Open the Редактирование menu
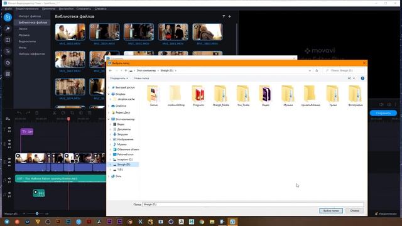 pos(27,9)
